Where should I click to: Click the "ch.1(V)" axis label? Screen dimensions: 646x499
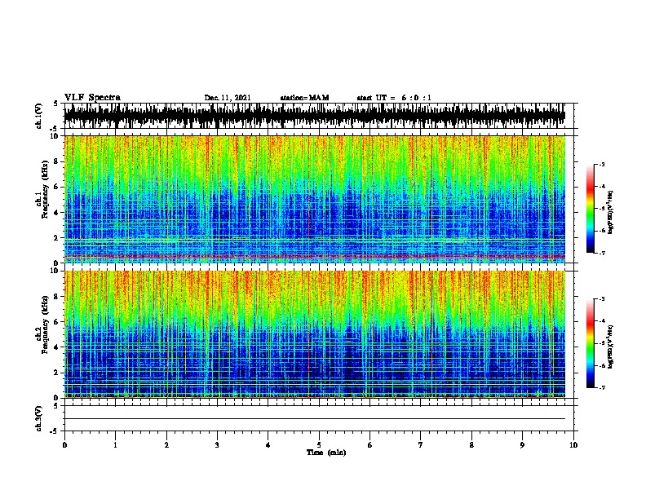[39, 116]
